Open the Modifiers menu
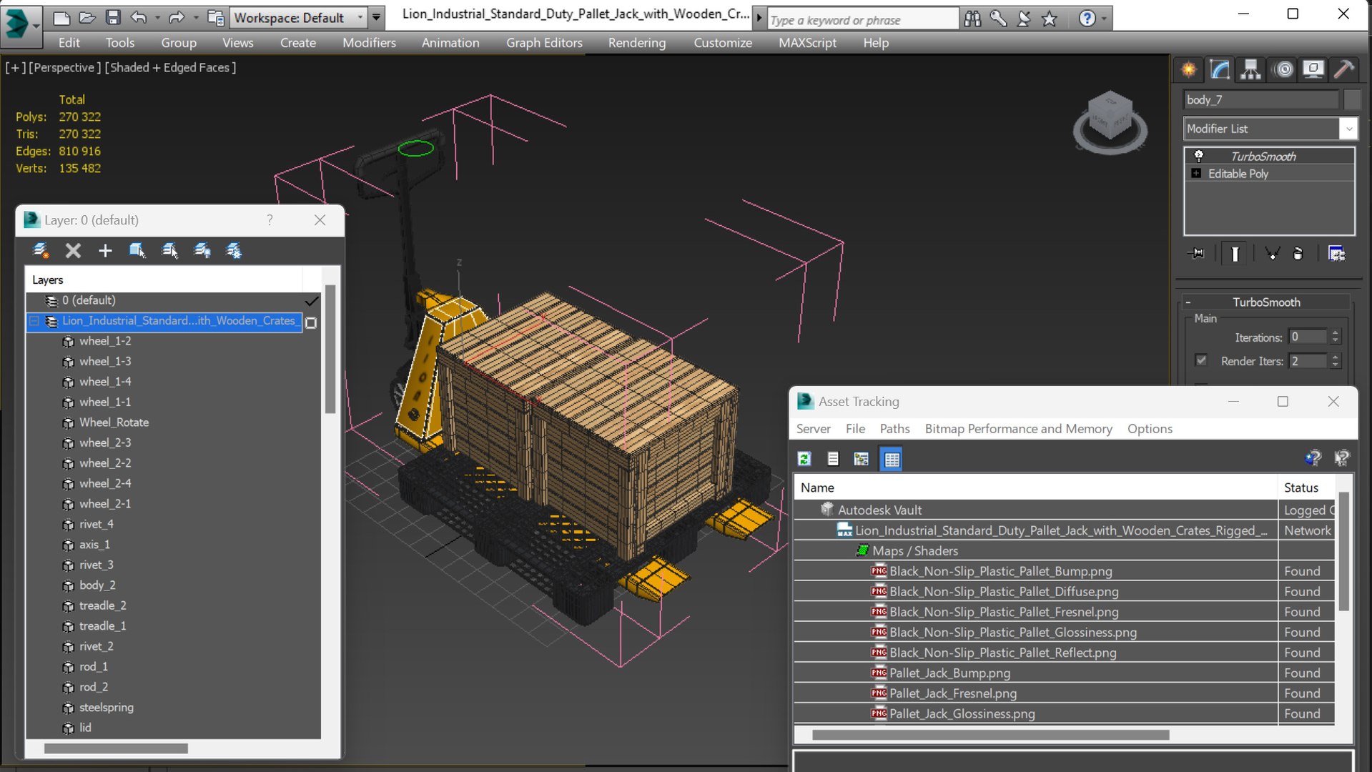This screenshot has height=772, width=1372. click(x=369, y=43)
